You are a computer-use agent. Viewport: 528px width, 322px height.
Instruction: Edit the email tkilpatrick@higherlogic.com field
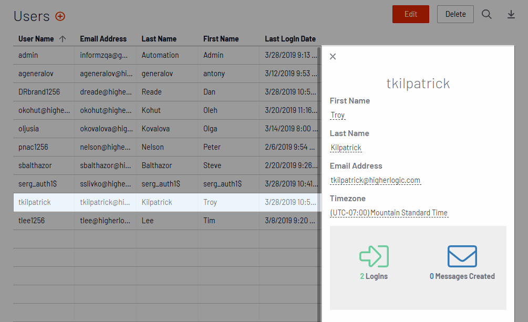tap(376, 180)
